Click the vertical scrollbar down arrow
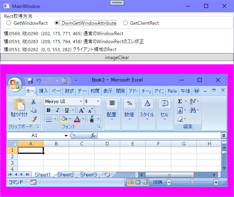The height and width of the screenshot is (197, 234). point(224,168)
